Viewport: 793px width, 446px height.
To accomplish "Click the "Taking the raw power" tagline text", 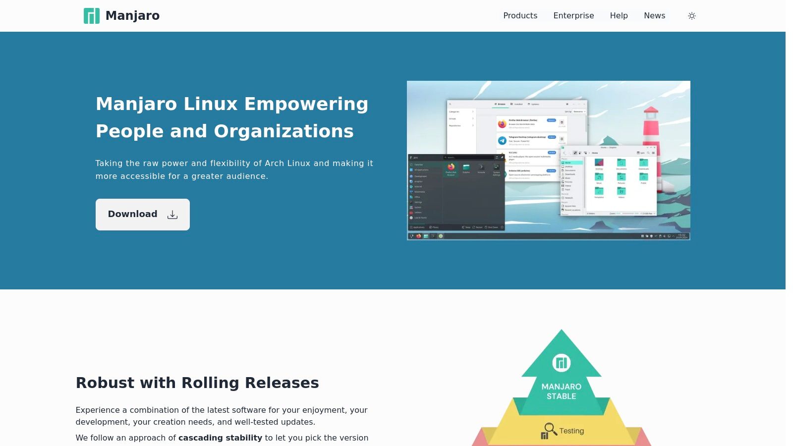I will point(234,170).
